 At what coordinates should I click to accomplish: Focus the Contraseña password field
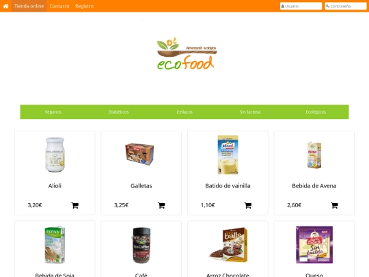click(x=346, y=6)
